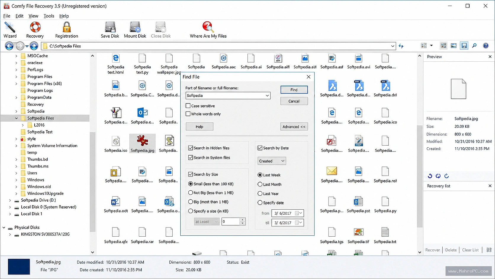Screen dimensions: 495x279
Task: Open the Registration padlock icon
Action: point(67,30)
